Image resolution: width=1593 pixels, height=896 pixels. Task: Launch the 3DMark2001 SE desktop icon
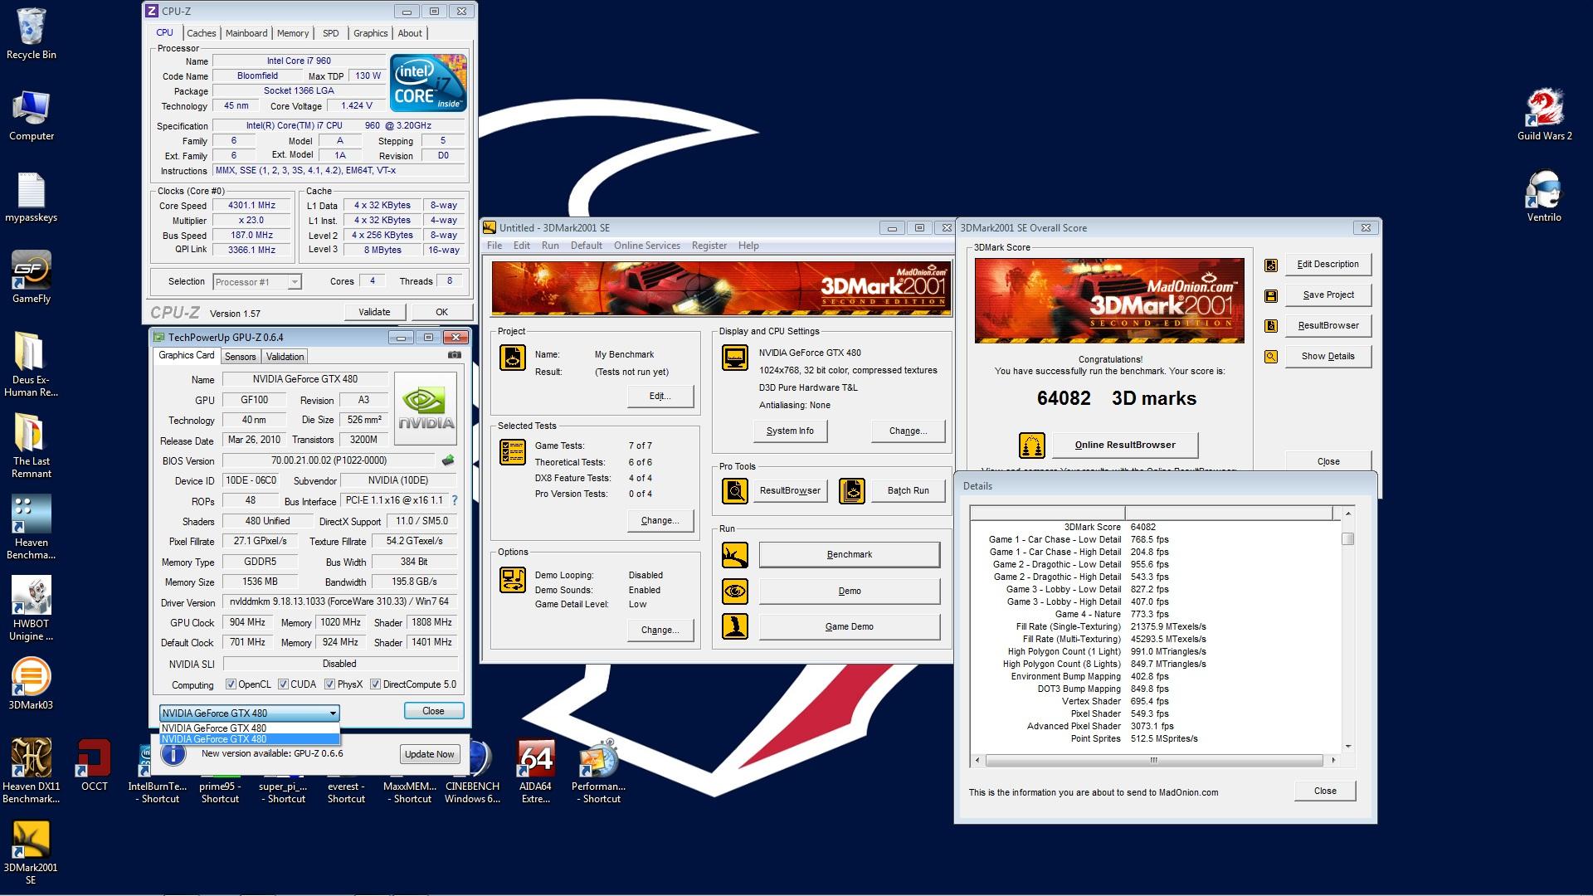tap(32, 853)
